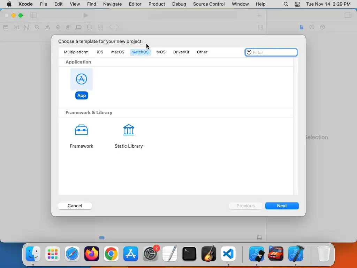Open the Report navigator icon
357x268 pixels.
tap(89, 27)
